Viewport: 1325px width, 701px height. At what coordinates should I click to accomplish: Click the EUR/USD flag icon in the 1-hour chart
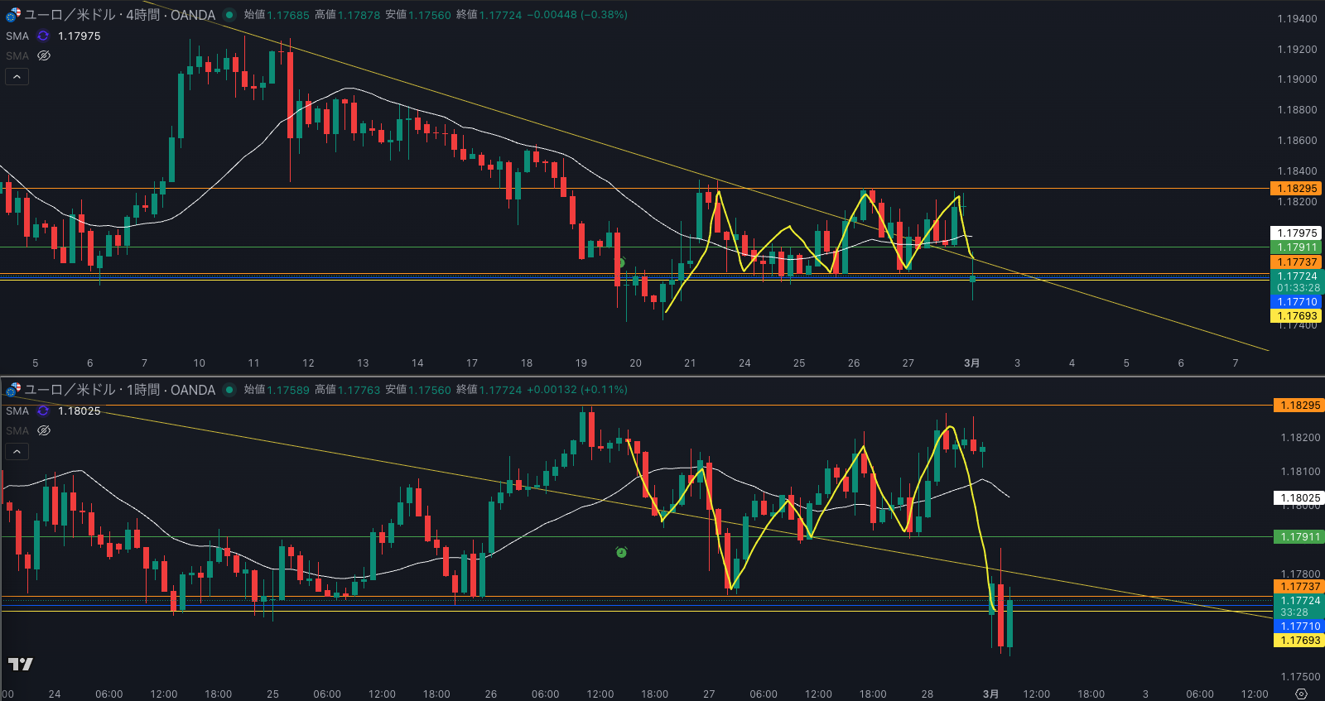(x=13, y=390)
